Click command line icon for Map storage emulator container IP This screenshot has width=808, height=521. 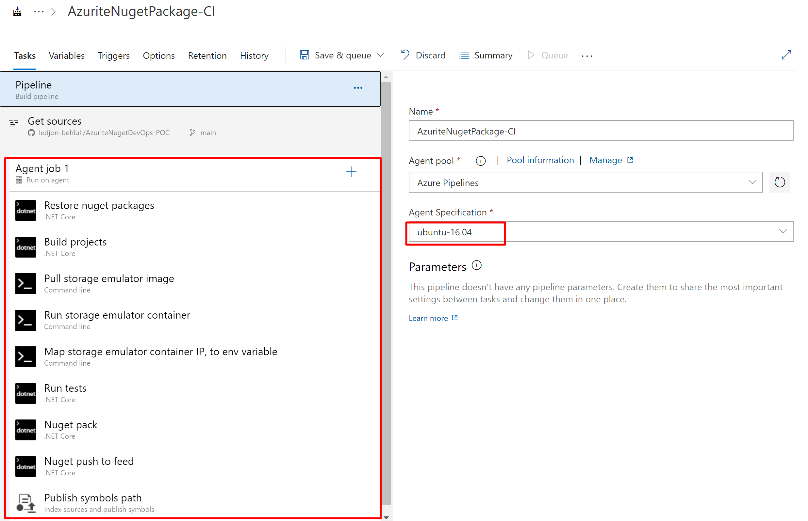pyautogui.click(x=26, y=357)
